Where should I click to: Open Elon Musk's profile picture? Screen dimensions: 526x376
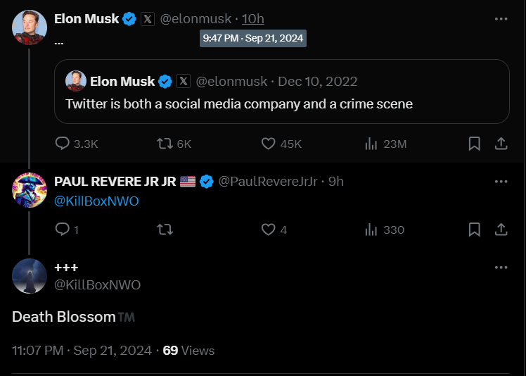[30, 27]
